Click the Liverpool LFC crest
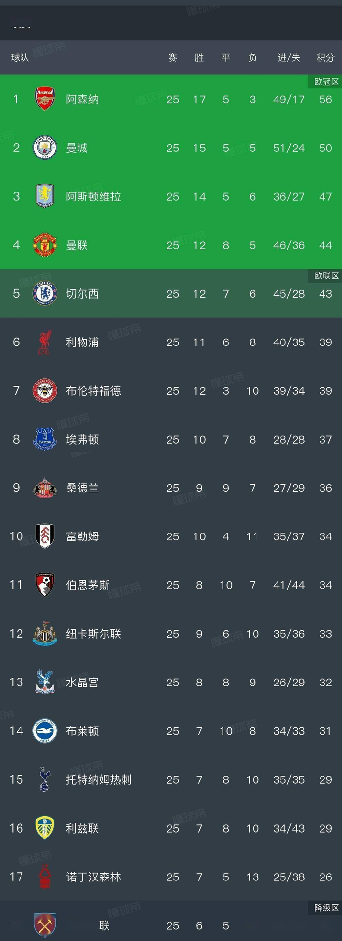342x941 pixels. point(44,342)
